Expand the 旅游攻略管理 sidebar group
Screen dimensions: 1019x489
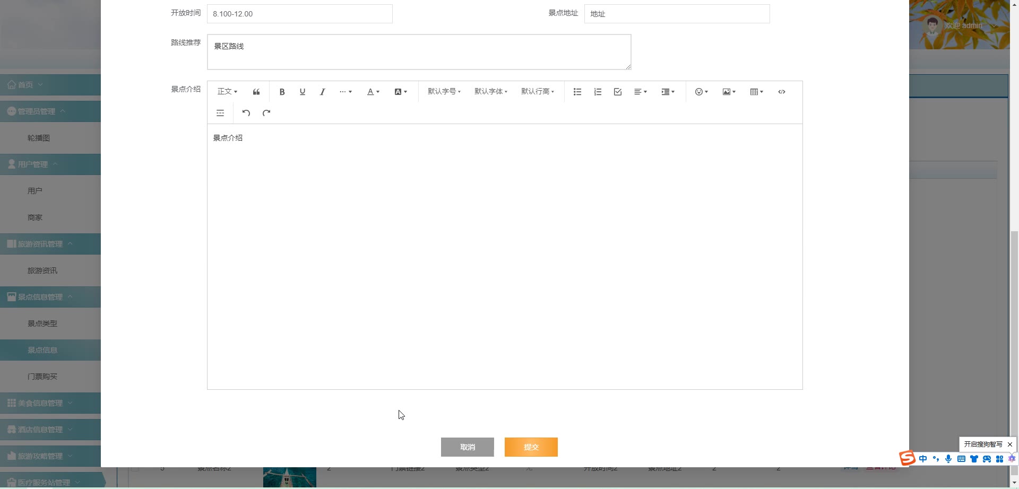tap(50, 456)
